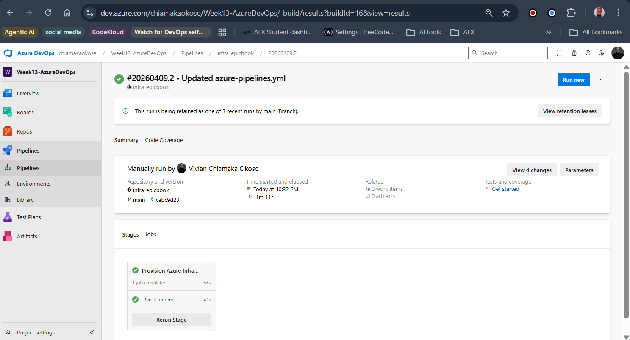630x340 pixels.
Task: Add a new item with the plus icon
Action: pos(92,72)
